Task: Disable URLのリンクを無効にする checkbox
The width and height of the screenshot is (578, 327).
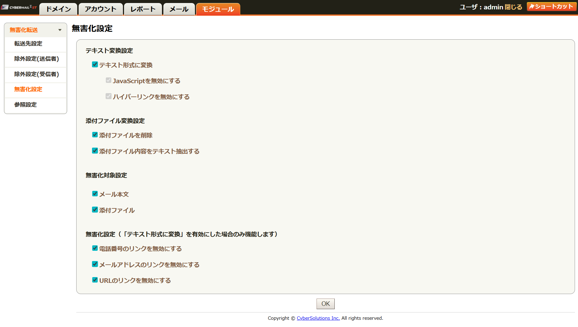Action: (95, 280)
